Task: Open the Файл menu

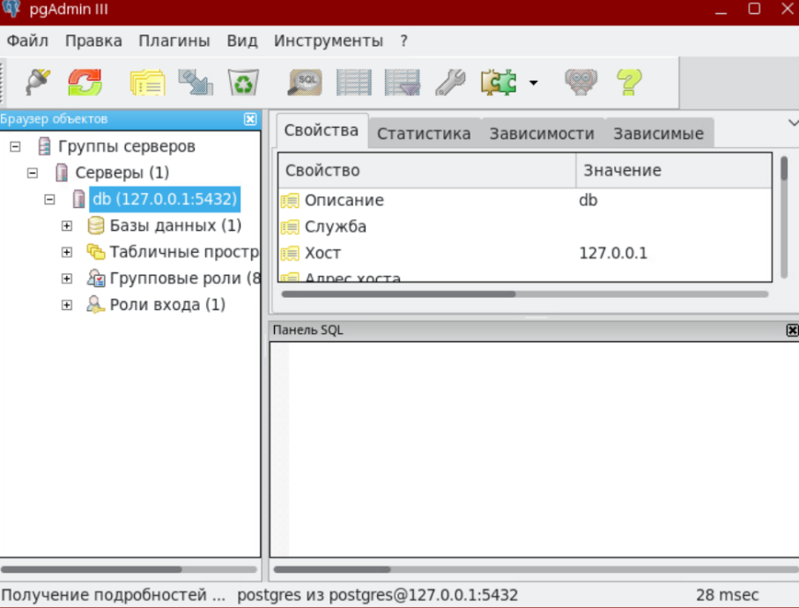Action: click(27, 41)
